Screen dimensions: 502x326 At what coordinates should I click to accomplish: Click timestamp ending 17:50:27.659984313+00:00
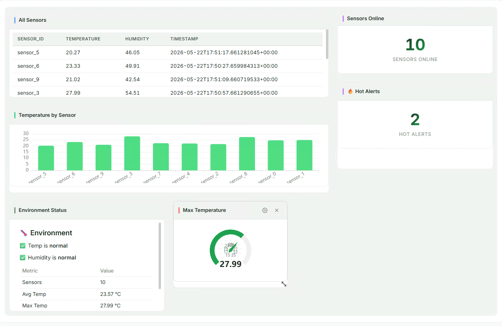click(x=224, y=66)
